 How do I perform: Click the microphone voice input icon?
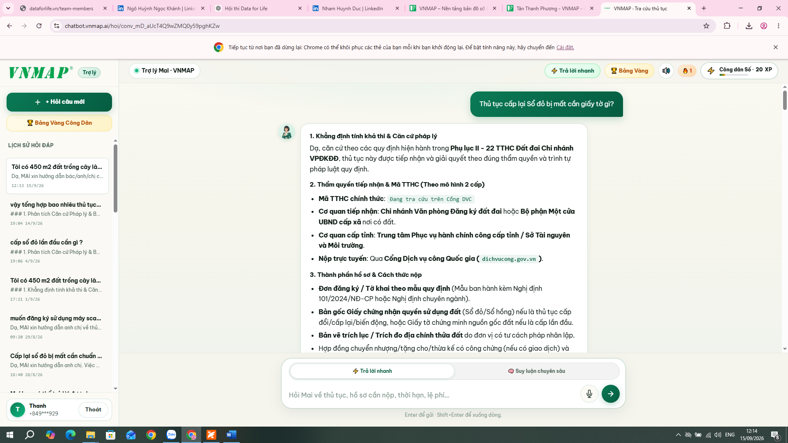pos(589,394)
